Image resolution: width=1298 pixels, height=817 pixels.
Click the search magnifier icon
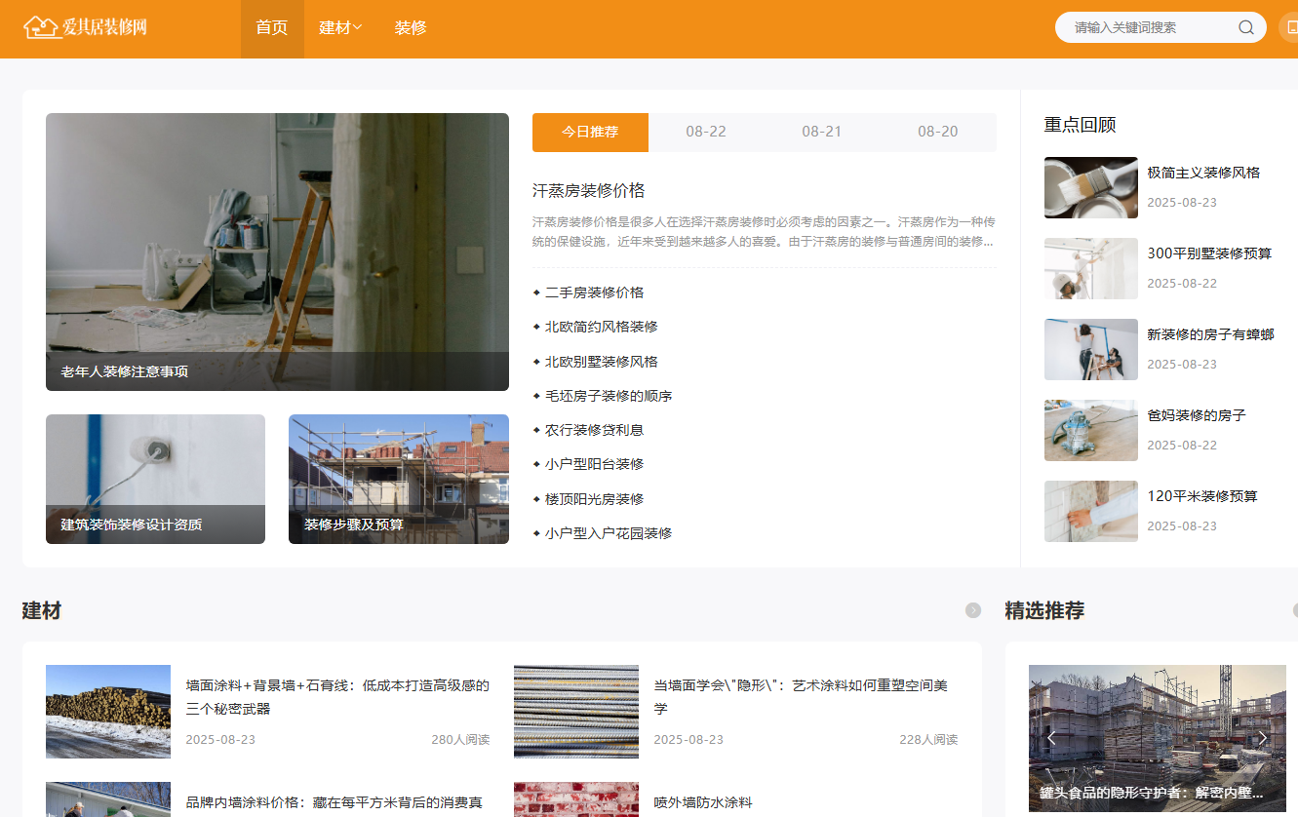pos(1245,27)
